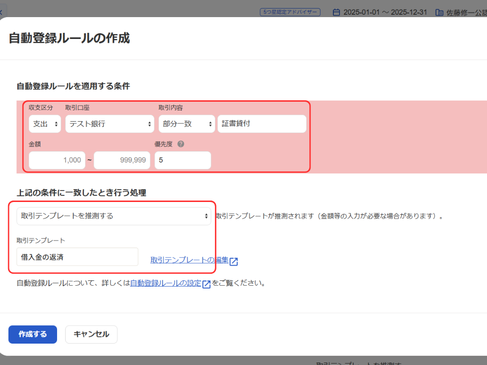Click the maximum amount field showing 999,999
The width and height of the screenshot is (487, 365).
pyautogui.click(x=122, y=160)
